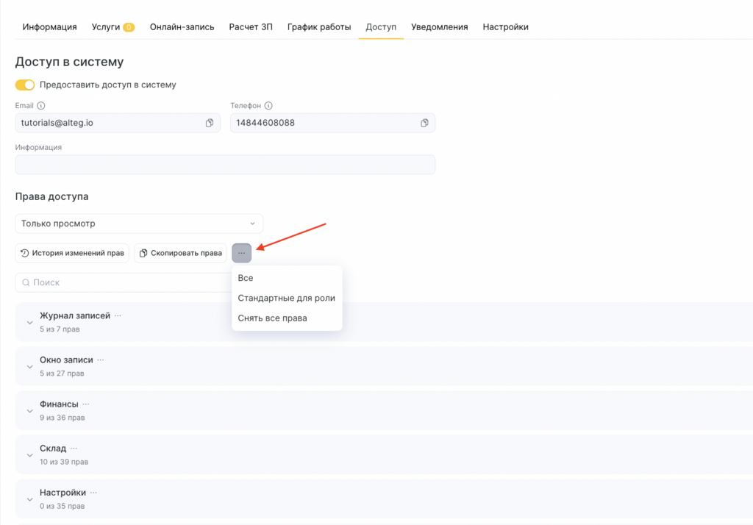Viewport: 753px width, 525px height.
Task: Open the Только просмотр role dropdown
Action: pyautogui.click(x=139, y=224)
